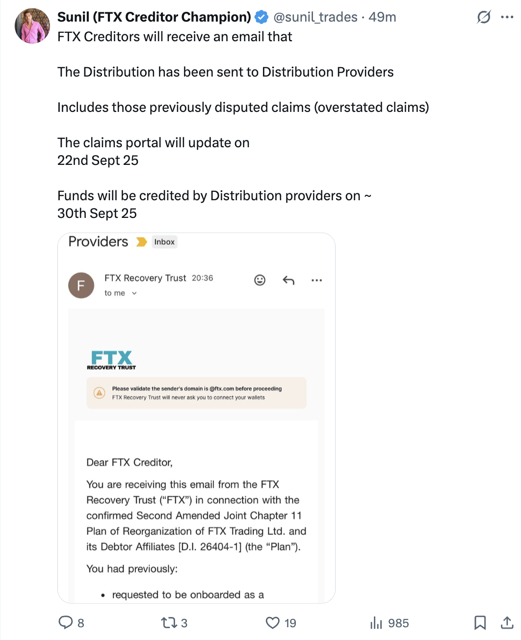Click Sunil's profile picture

coord(32,26)
